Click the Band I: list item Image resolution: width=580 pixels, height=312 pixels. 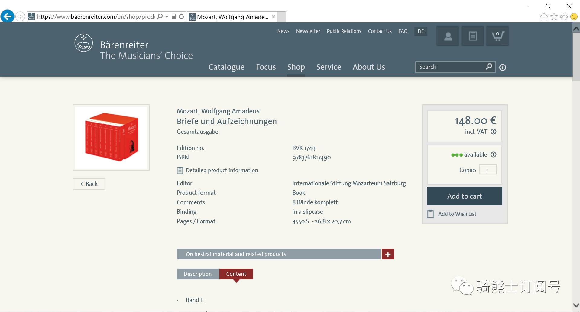click(195, 300)
